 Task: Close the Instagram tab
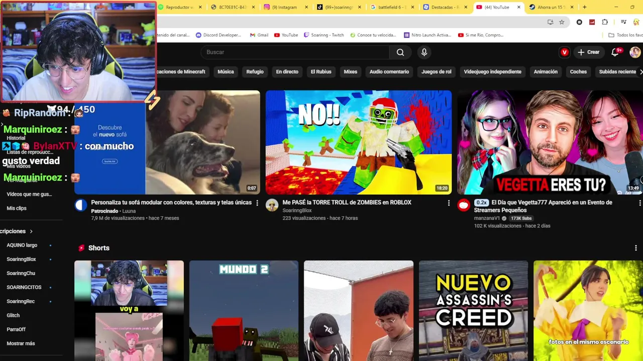(x=306, y=7)
